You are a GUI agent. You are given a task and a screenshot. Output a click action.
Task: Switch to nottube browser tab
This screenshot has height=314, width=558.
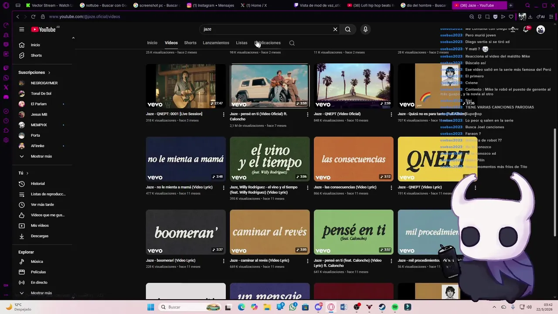click(x=103, y=5)
